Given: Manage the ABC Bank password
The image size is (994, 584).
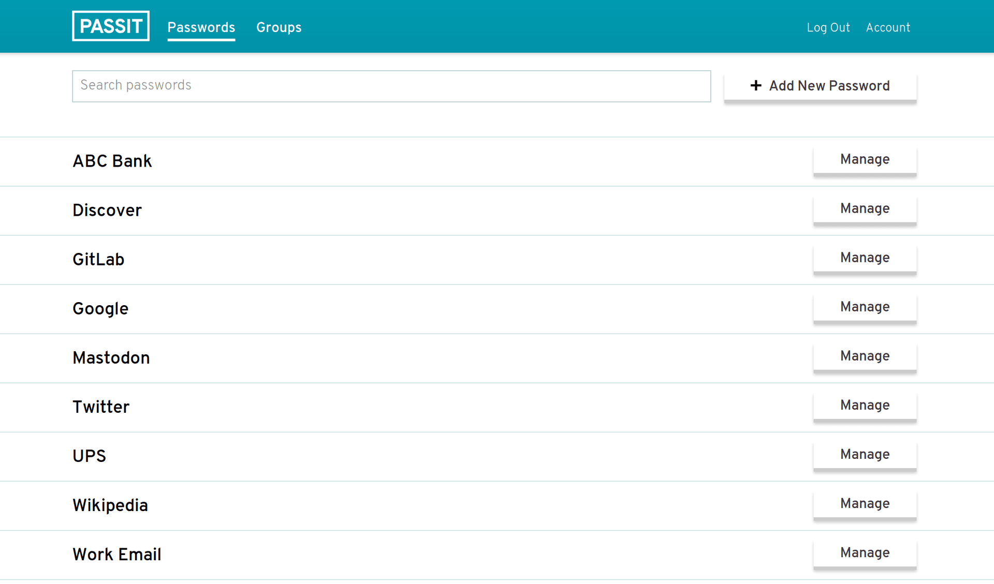Looking at the screenshot, I should pos(865,159).
